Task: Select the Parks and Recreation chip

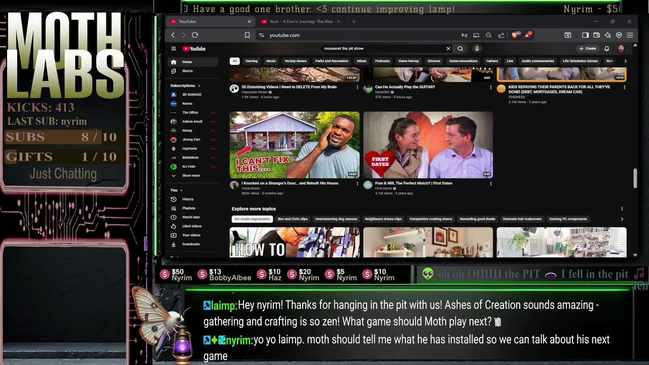Action: tap(332, 61)
